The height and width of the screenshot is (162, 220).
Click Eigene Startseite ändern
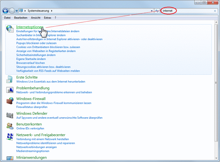31,59
